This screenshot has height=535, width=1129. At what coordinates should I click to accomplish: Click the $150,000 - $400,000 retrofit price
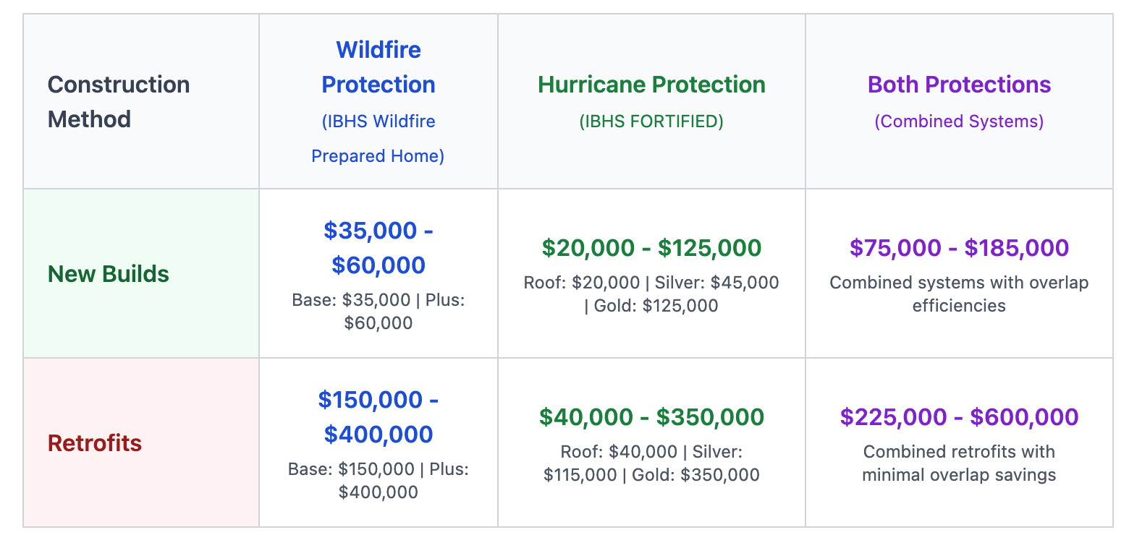coord(379,416)
